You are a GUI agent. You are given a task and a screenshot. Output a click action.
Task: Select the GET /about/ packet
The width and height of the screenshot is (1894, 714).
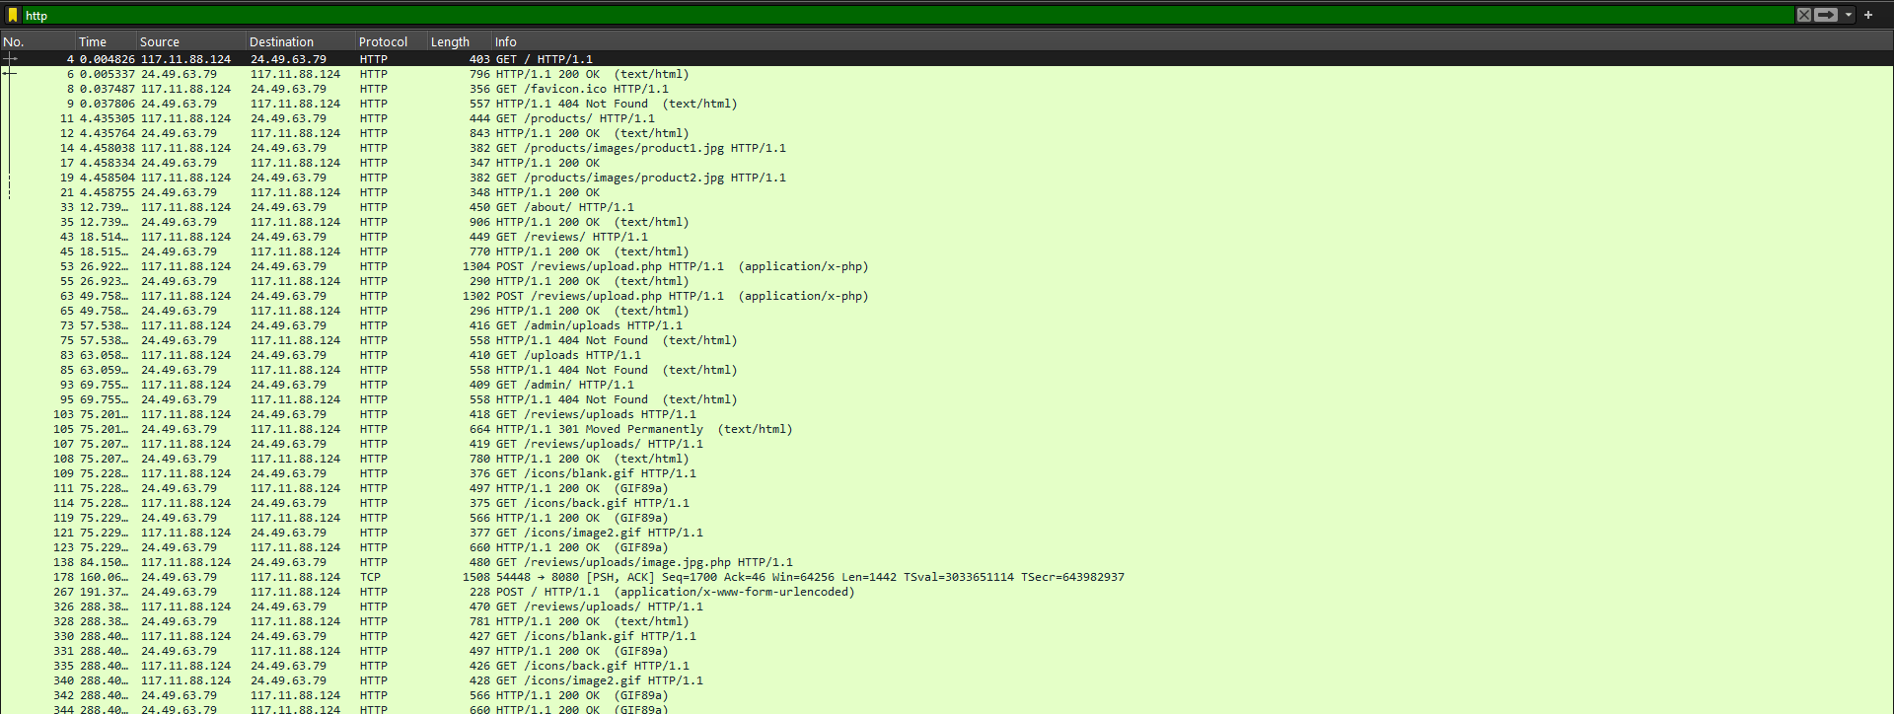point(947,207)
